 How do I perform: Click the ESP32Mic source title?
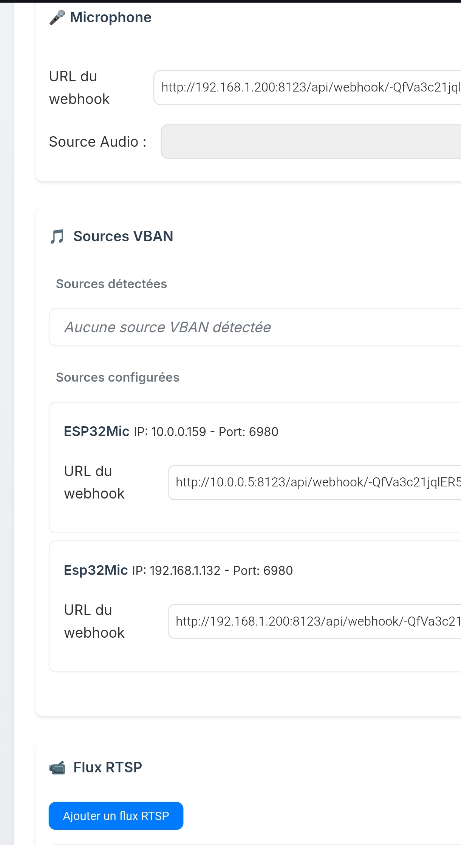pyautogui.click(x=97, y=432)
